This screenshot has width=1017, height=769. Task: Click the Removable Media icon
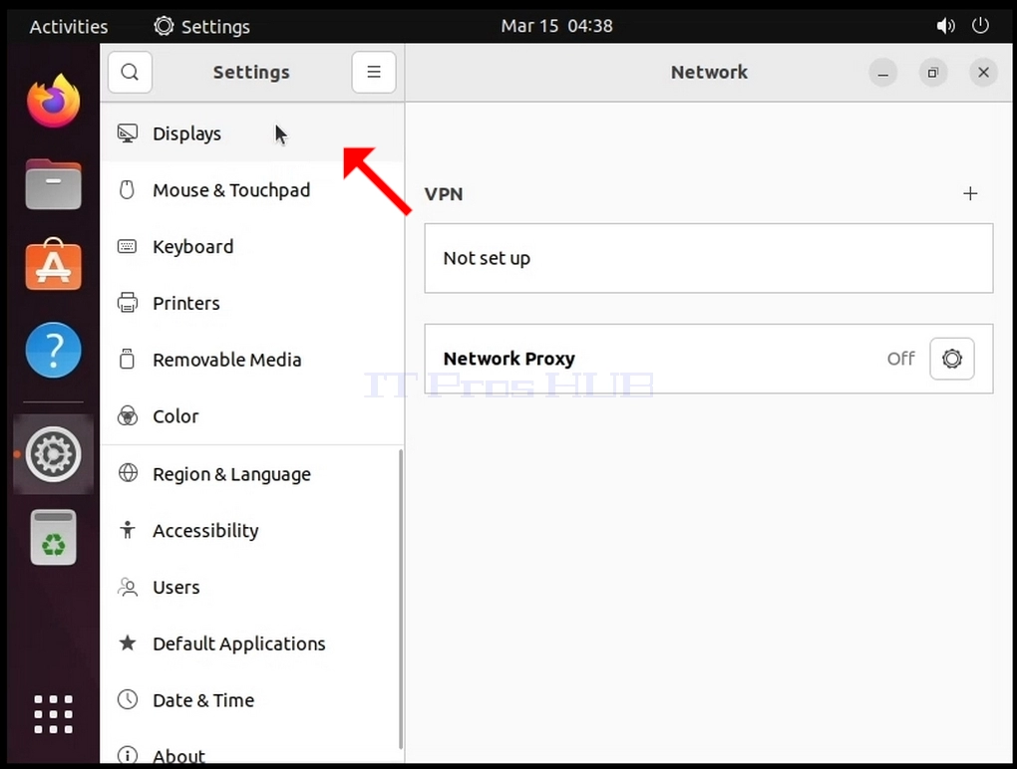coord(128,359)
